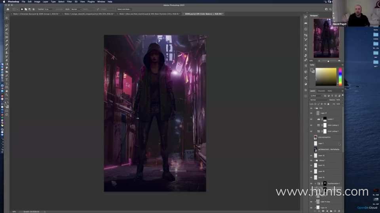This screenshot has width=380, height=213.
Task: Open the layer Kind filter dropdown
Action: (x=316, y=96)
